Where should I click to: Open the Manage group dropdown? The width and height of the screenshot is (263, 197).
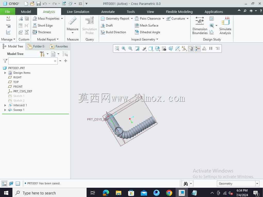8,39
